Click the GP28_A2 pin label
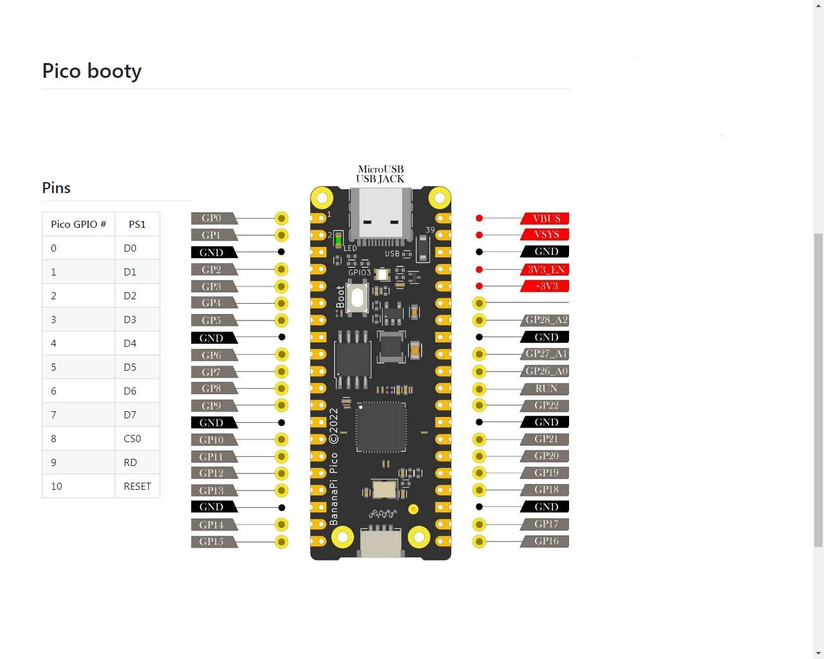 point(546,320)
